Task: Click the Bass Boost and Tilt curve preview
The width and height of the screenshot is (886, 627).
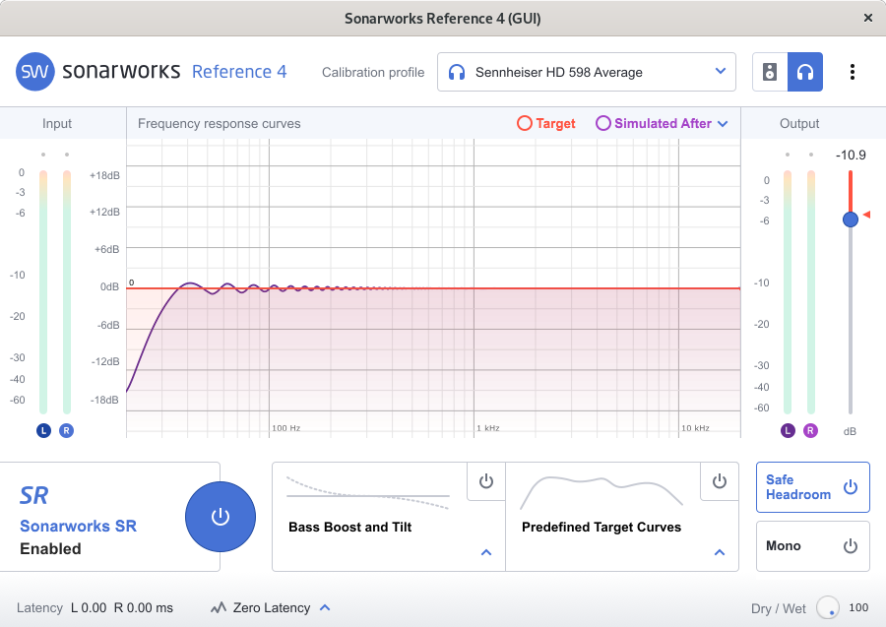Action: click(x=368, y=493)
